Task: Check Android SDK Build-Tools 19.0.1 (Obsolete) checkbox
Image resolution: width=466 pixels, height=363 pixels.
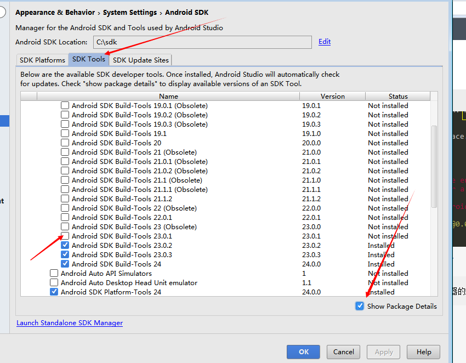Action: (65, 105)
